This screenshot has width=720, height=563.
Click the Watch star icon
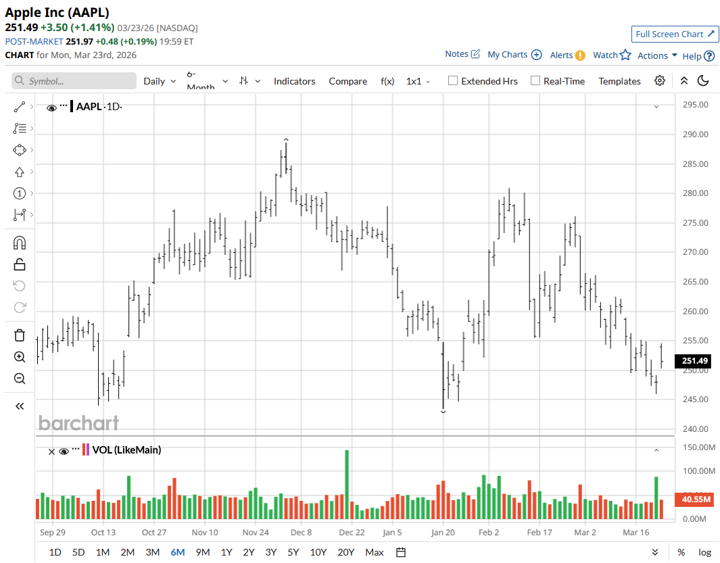tap(625, 55)
